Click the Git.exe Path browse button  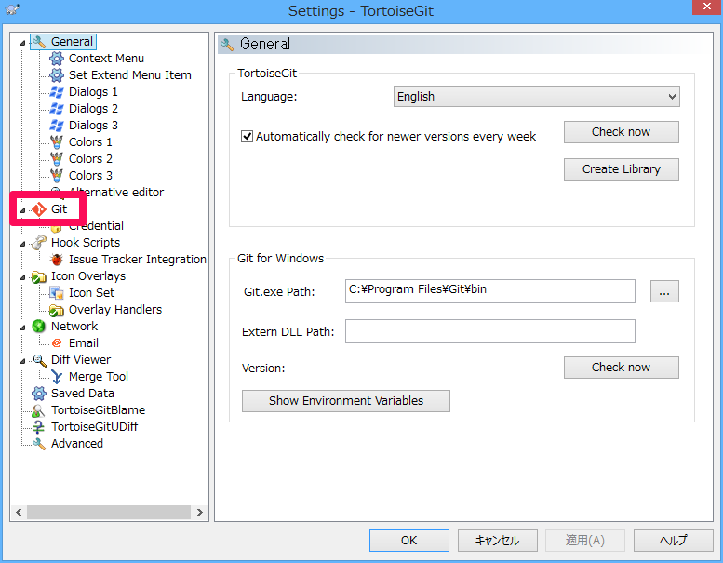click(663, 291)
